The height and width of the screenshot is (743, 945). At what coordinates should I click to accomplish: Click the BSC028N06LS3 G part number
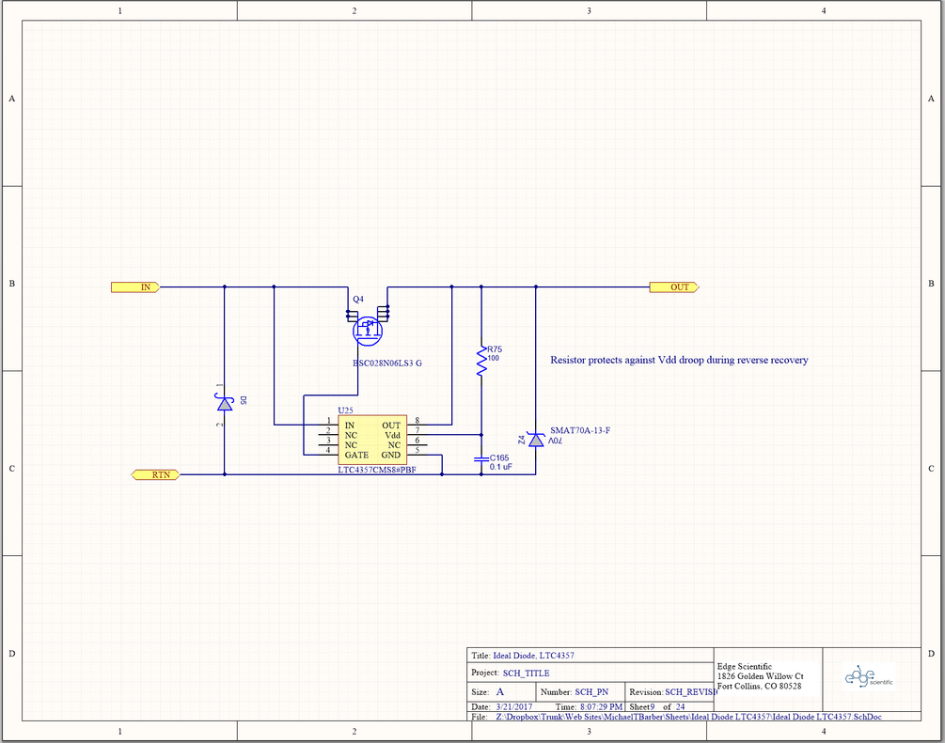click(x=386, y=364)
